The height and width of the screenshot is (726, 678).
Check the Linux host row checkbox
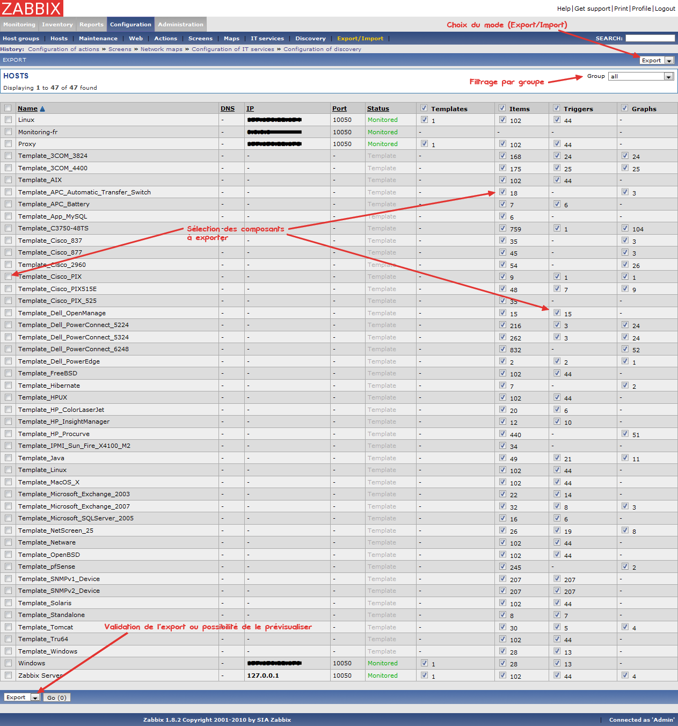8,120
